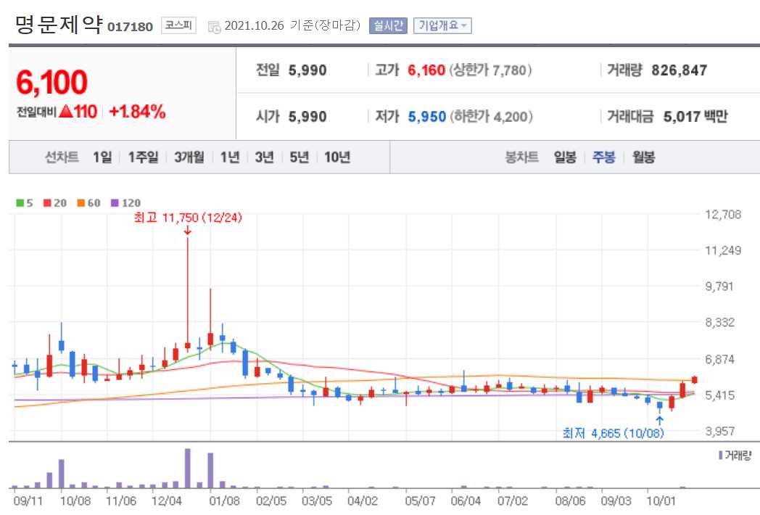Click the calendar clock icon beside the date

[x=214, y=27]
